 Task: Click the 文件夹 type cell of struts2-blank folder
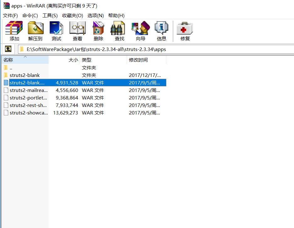click(x=89, y=75)
